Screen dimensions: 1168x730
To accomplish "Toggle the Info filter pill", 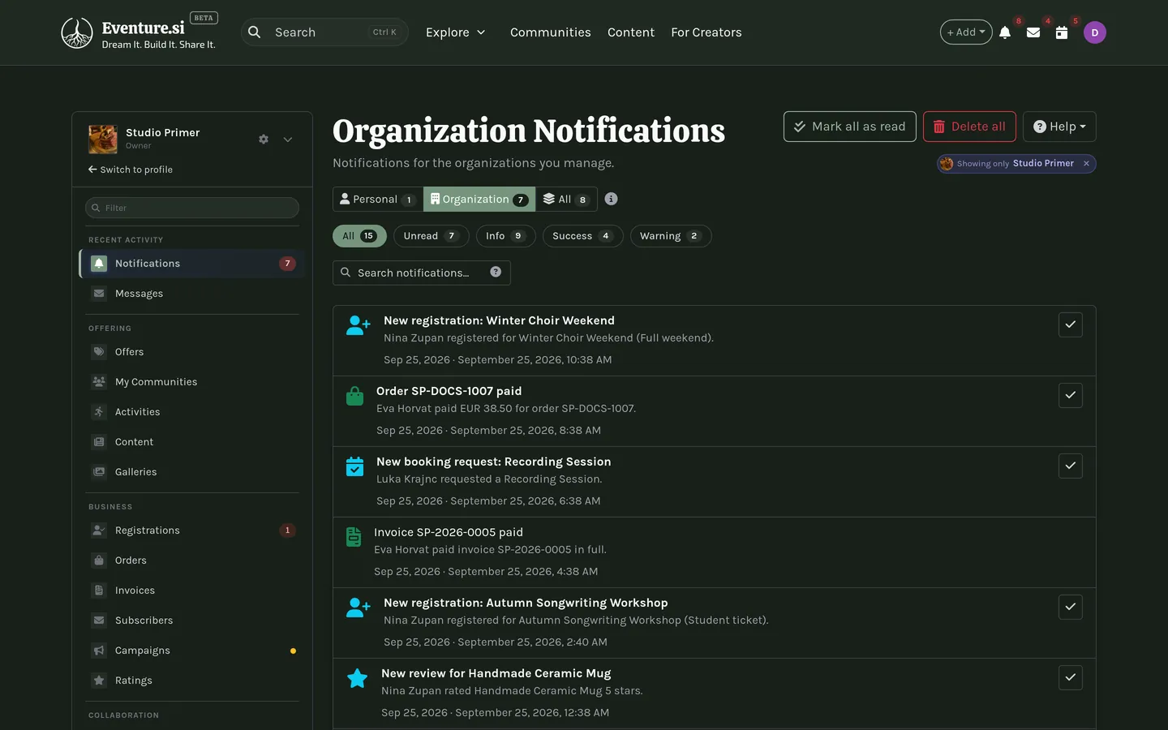I will click(x=506, y=236).
